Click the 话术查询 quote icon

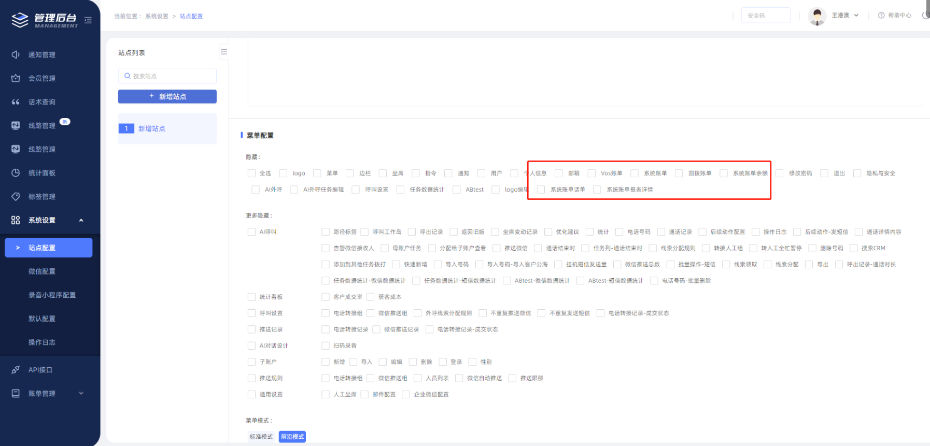click(16, 102)
